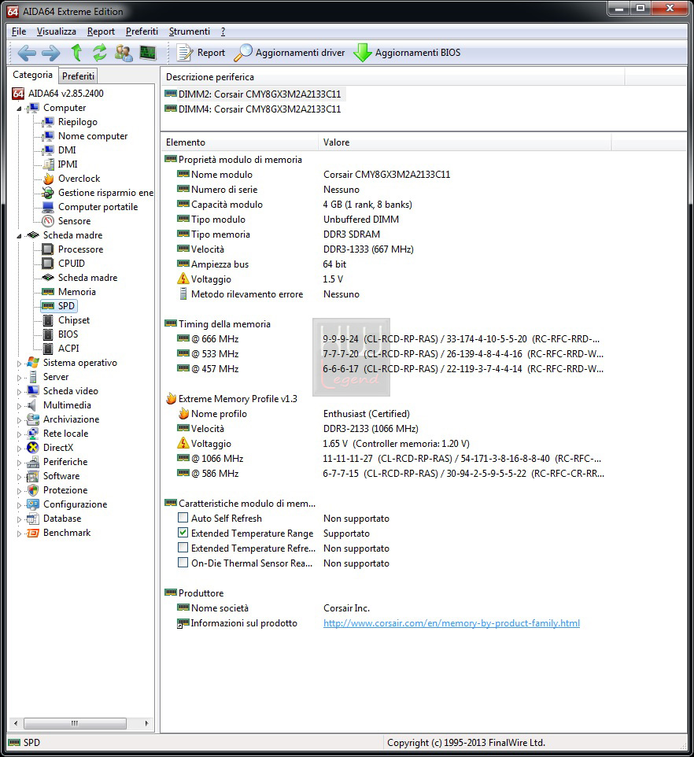Click the BIOS icon in tree
The image size is (694, 757).
(x=48, y=334)
